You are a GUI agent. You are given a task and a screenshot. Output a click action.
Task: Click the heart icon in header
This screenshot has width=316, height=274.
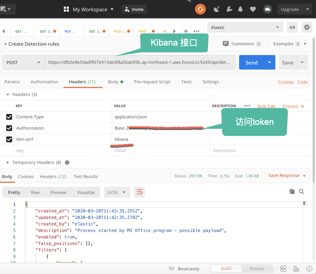(x=253, y=9)
